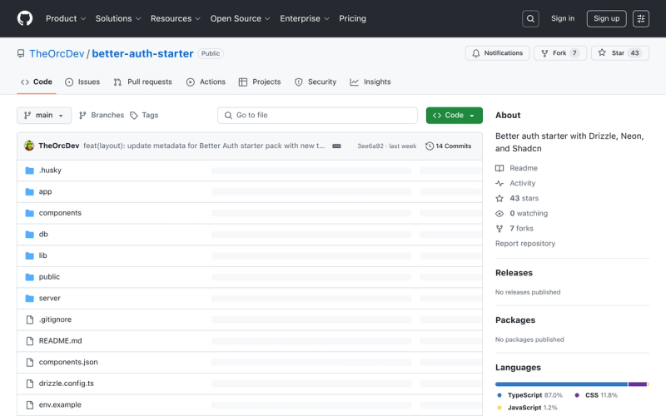Screen dimensions: 666x416
Task: Click the db folder icon
Action: (x=29, y=235)
